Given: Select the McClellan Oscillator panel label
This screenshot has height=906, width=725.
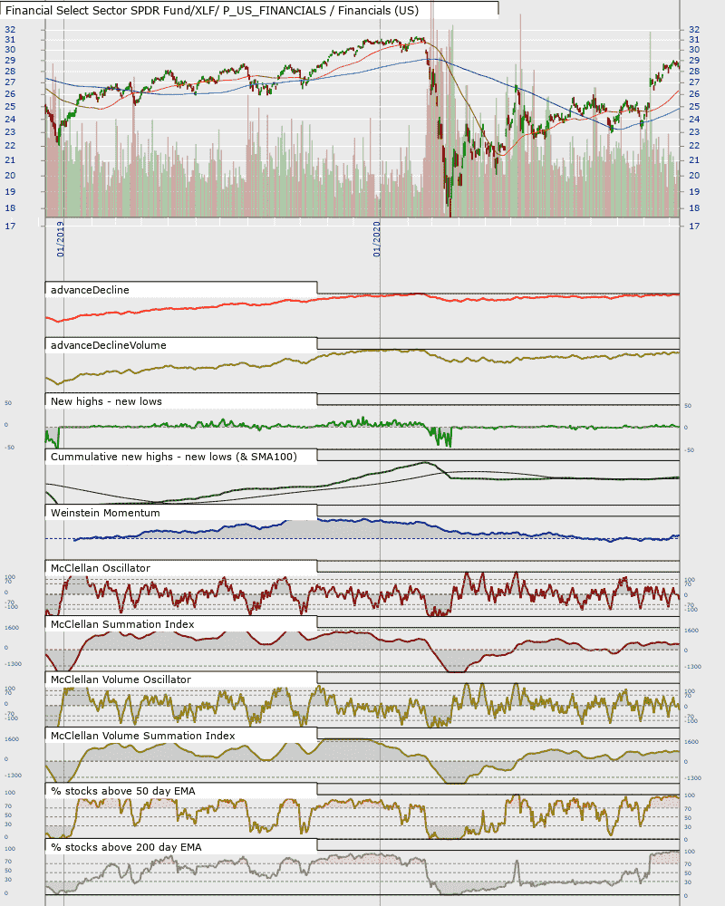Looking at the screenshot, I should coord(101,569).
